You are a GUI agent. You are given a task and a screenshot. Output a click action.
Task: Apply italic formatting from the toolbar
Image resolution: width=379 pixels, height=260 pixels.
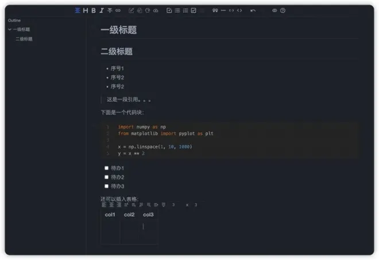click(102, 10)
